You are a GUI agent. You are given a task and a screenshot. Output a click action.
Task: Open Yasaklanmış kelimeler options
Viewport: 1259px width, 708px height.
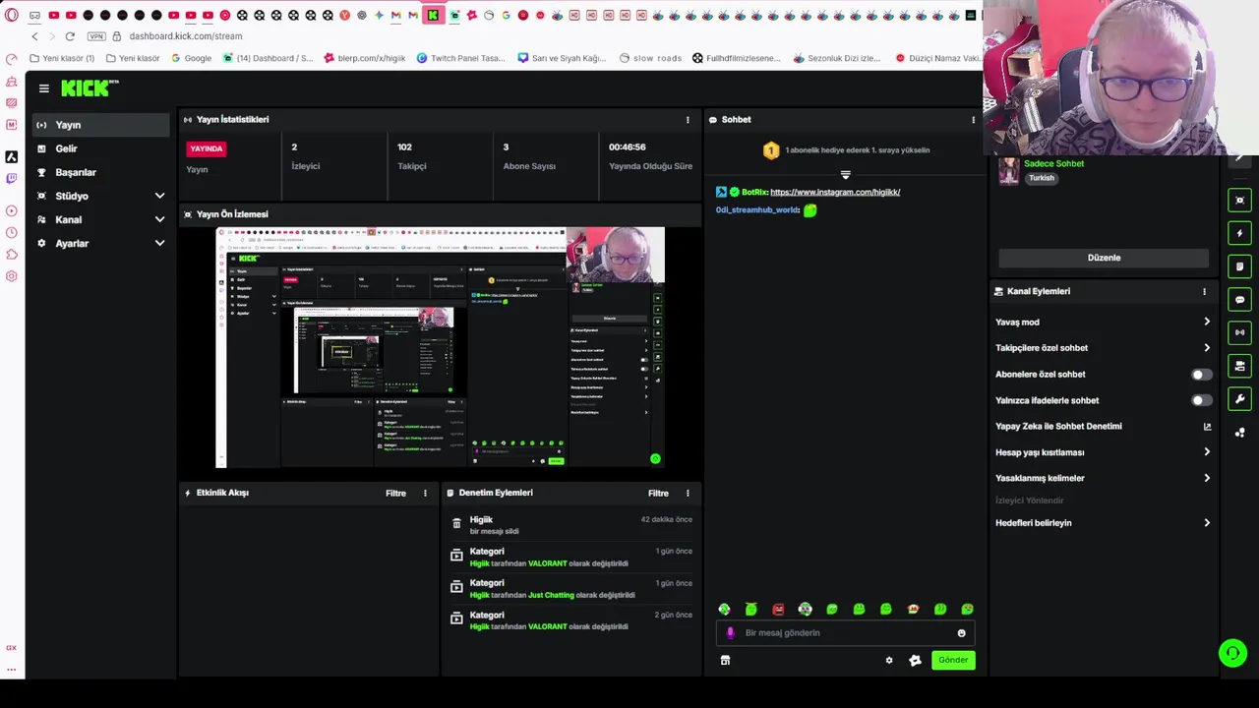[x=1103, y=478]
